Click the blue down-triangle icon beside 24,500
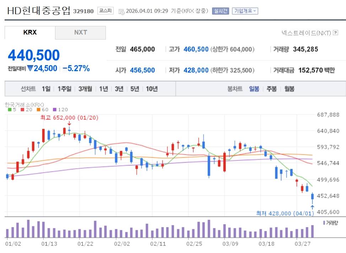This screenshot has width=346, height=253. click(30, 68)
